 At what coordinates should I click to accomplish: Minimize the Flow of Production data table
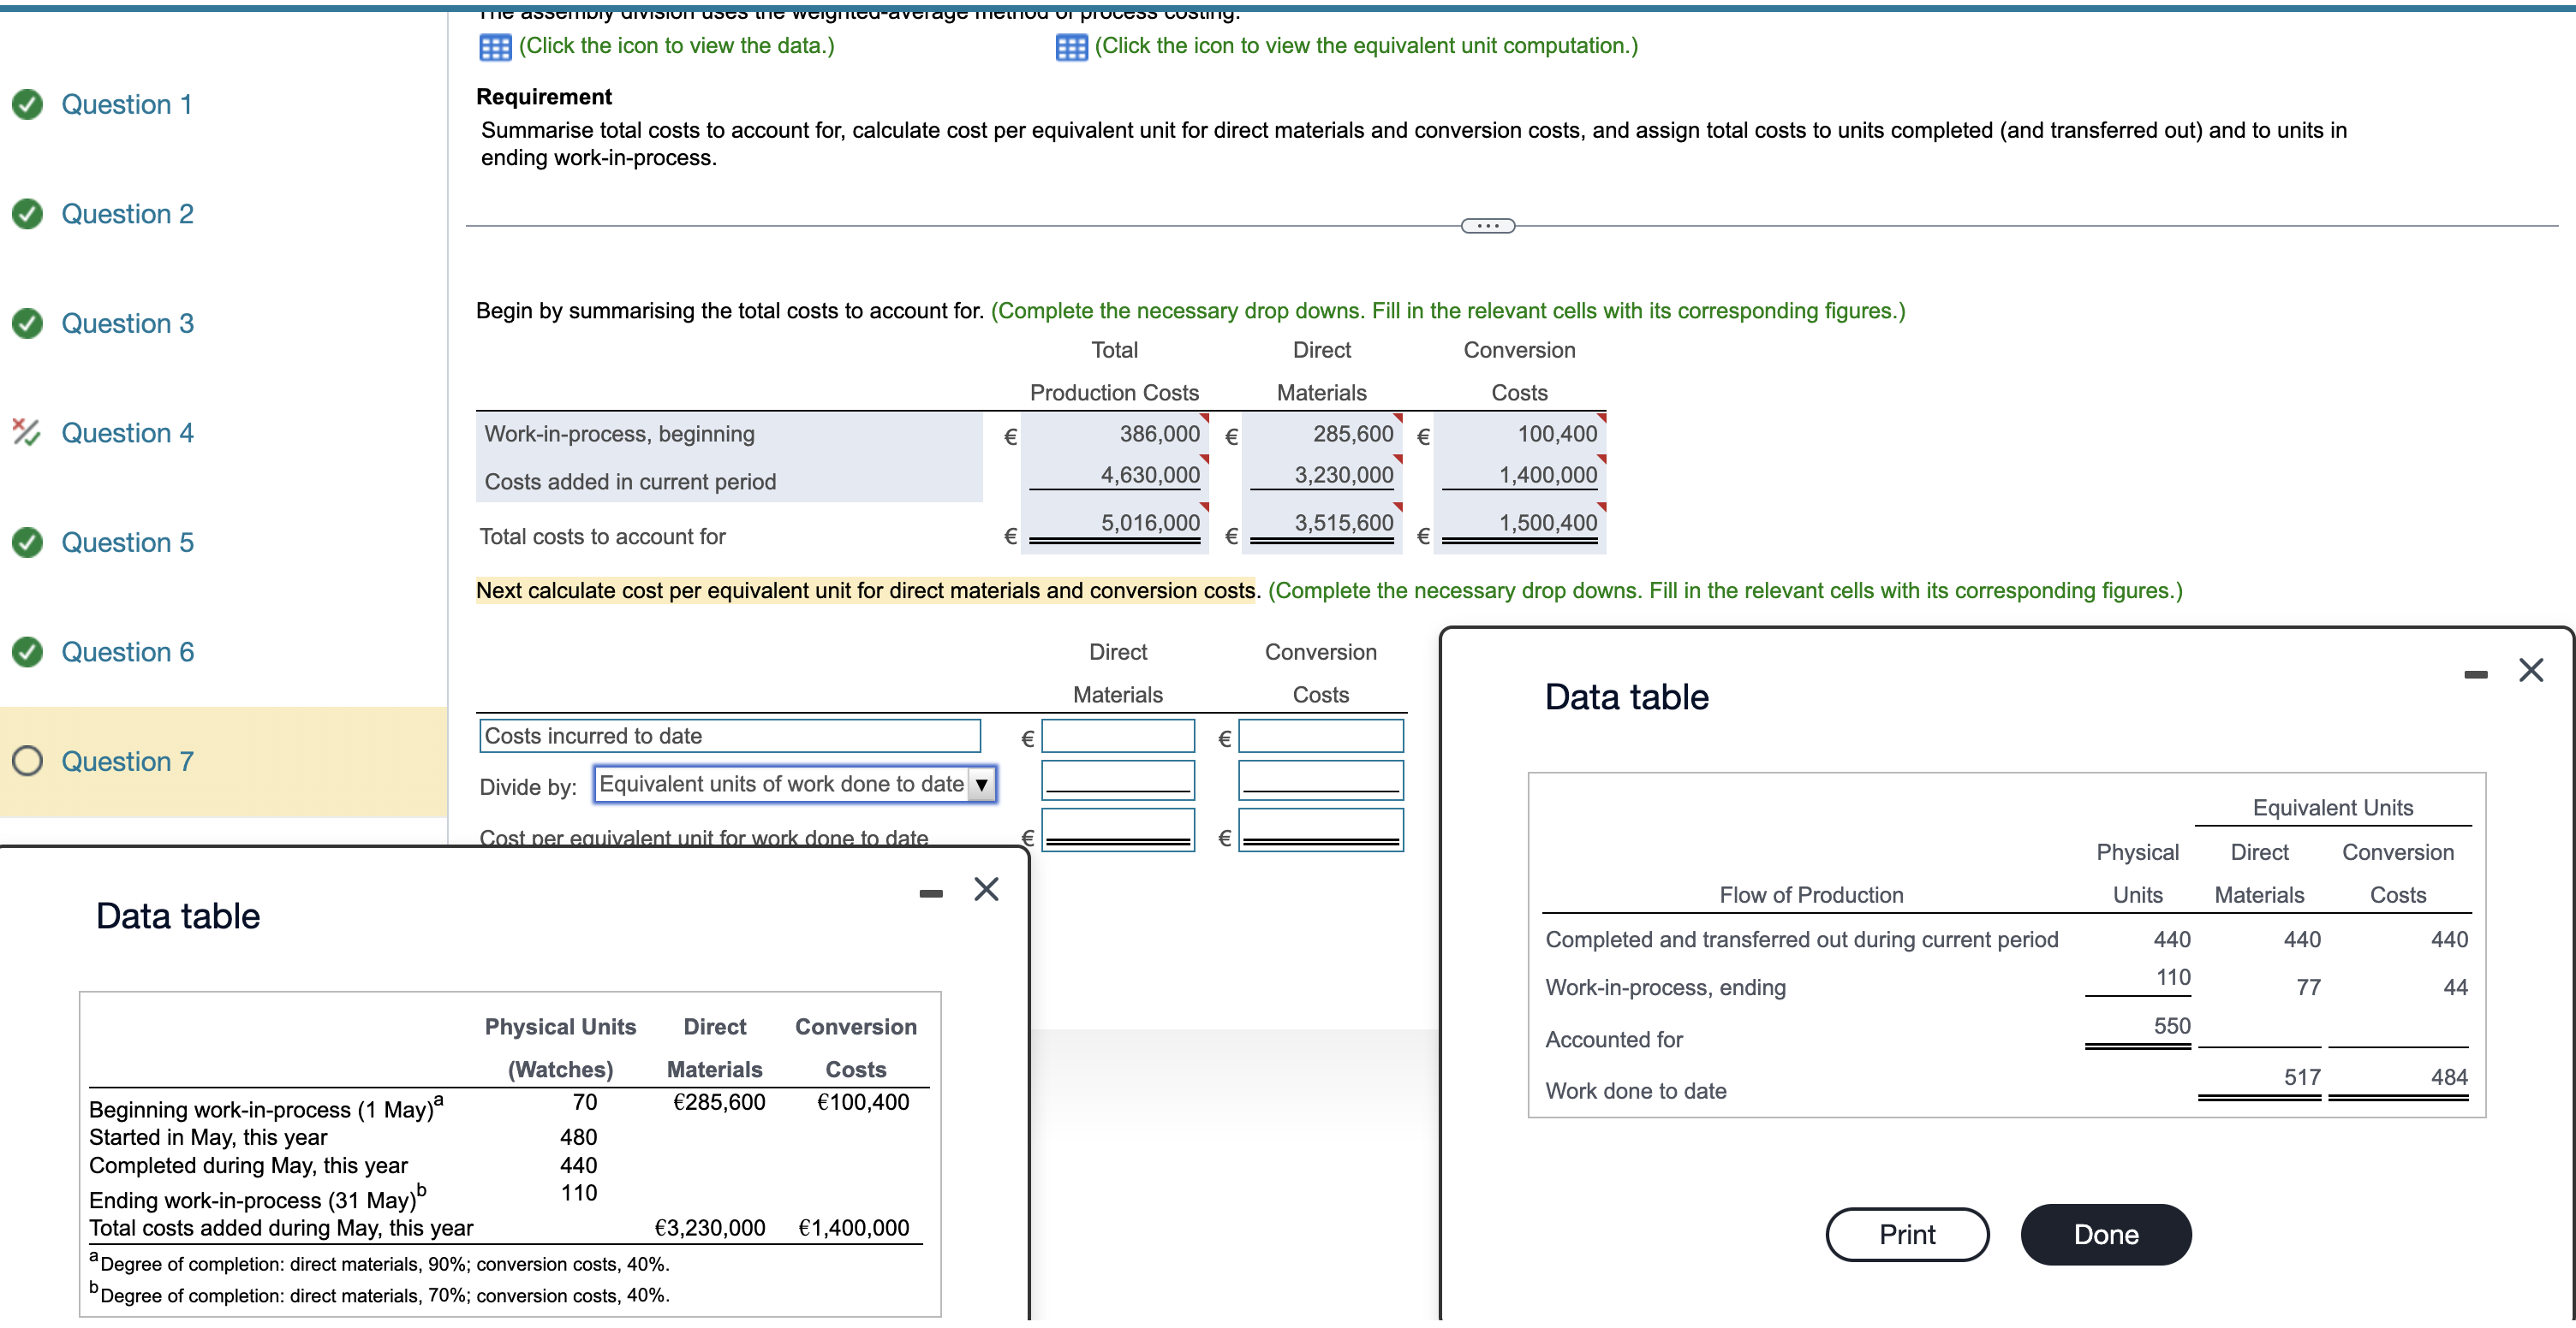tap(2477, 673)
